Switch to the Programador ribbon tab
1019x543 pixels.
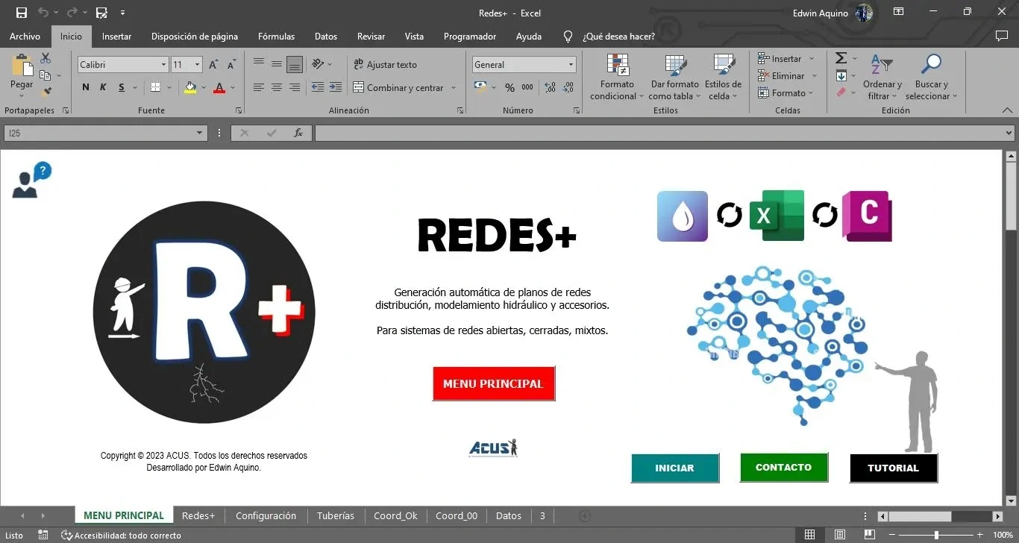coord(470,36)
